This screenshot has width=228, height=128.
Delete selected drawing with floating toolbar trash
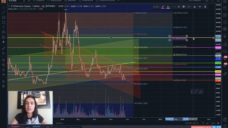tap(205, 7)
